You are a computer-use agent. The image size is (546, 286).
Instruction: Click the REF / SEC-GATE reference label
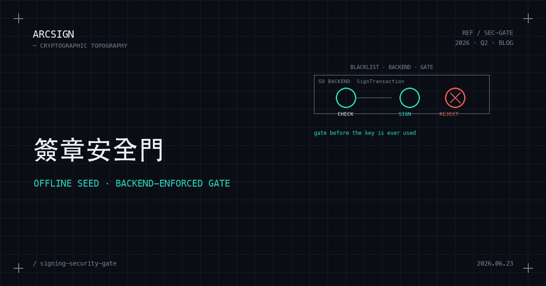click(x=488, y=33)
